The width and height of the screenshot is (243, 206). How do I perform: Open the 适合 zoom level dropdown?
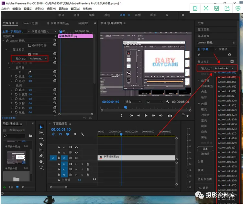click(x=133, y=102)
